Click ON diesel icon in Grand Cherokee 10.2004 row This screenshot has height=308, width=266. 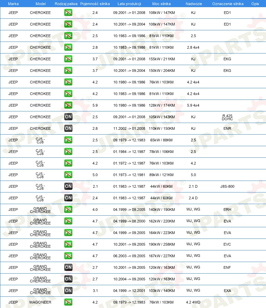(68, 279)
